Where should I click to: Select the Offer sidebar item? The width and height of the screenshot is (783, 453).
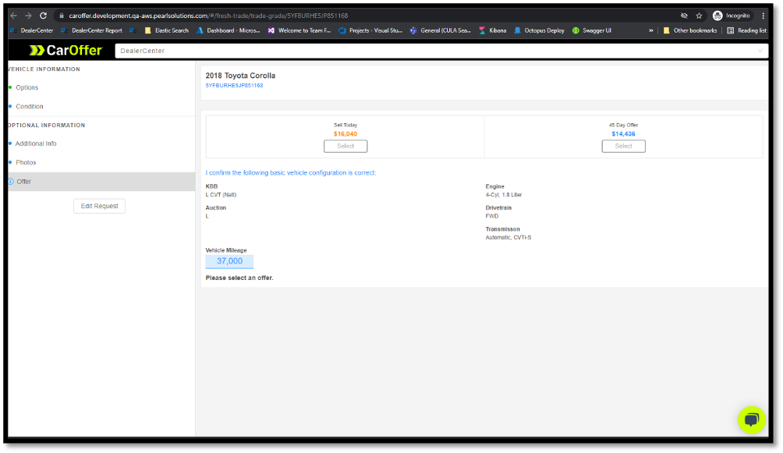pyautogui.click(x=101, y=182)
